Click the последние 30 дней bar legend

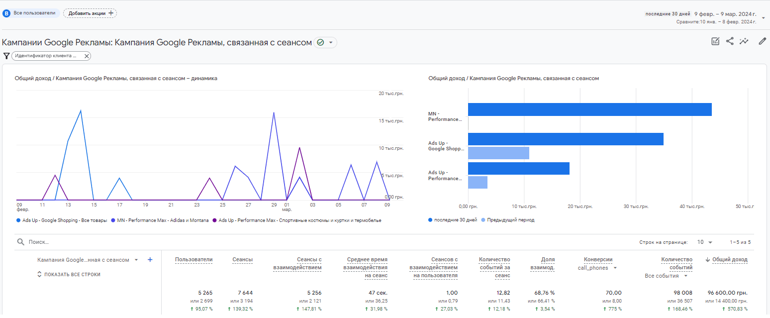[x=452, y=219]
